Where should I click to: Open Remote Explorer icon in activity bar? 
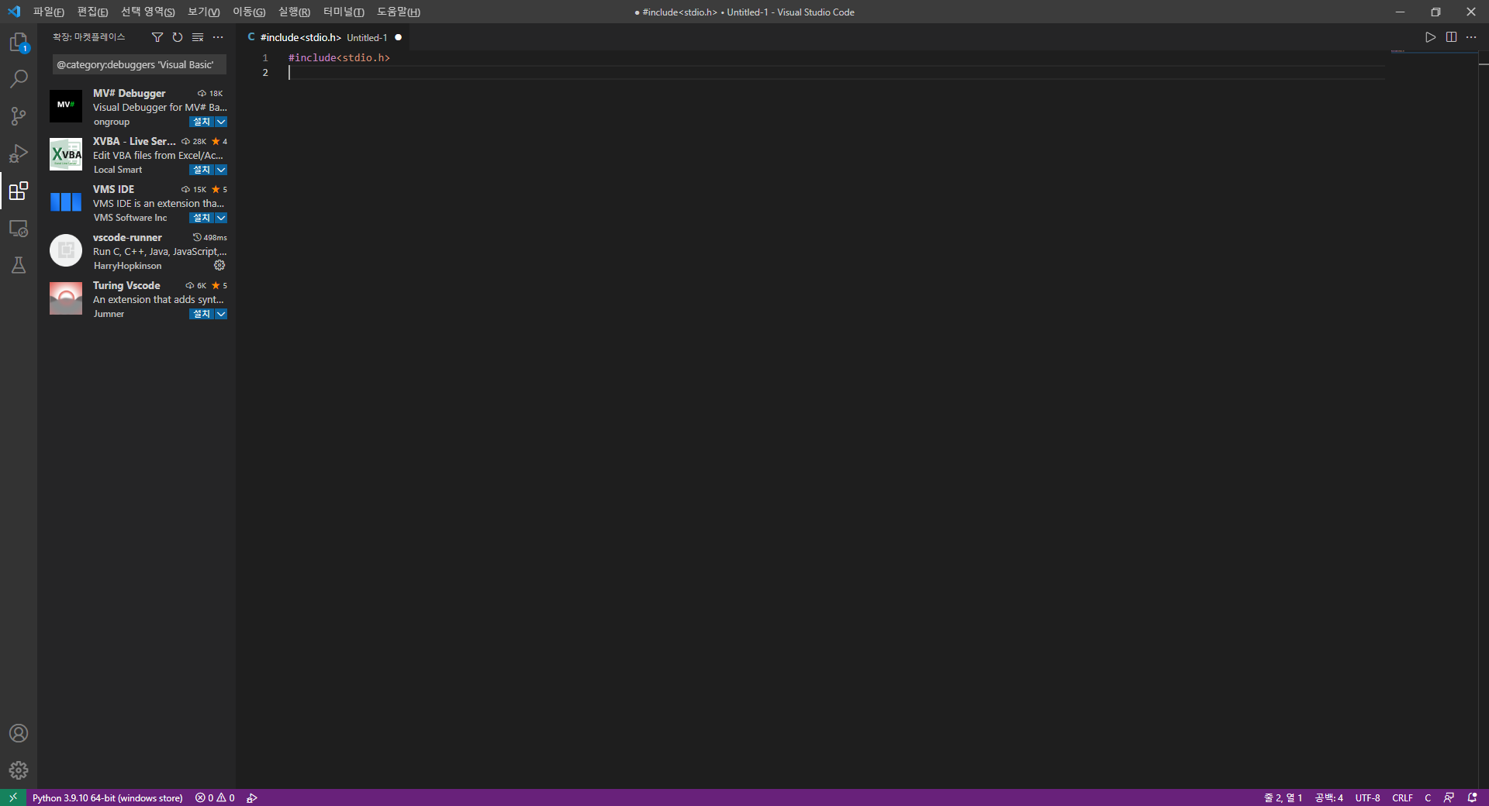19,228
